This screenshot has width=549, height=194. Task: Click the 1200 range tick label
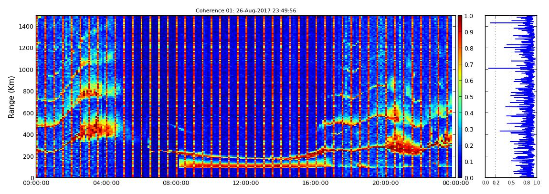pos(26,48)
